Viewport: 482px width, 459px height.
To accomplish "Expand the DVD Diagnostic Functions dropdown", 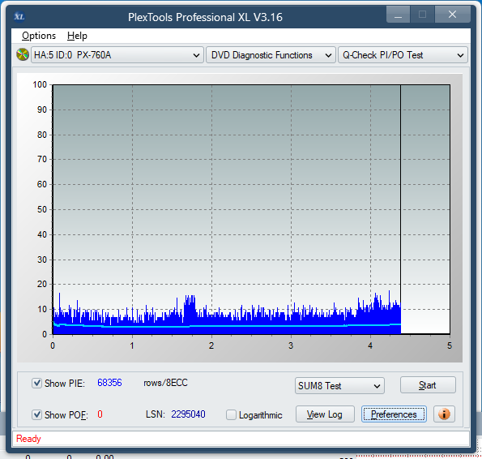I will (271, 55).
